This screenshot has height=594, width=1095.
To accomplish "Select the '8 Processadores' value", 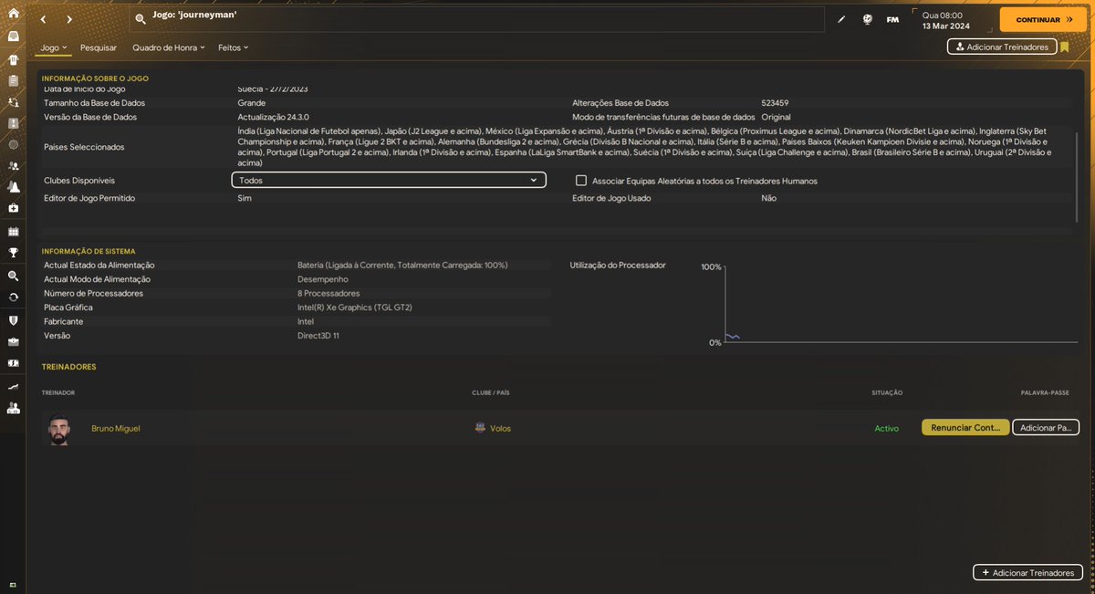I will coord(328,294).
